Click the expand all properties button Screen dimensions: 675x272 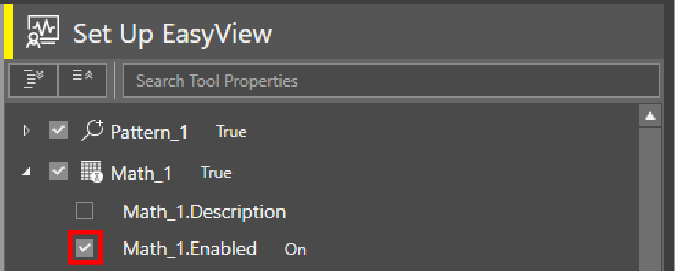coord(34,81)
